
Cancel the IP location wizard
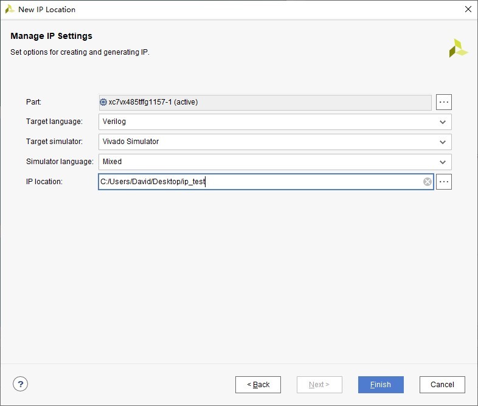click(442, 385)
